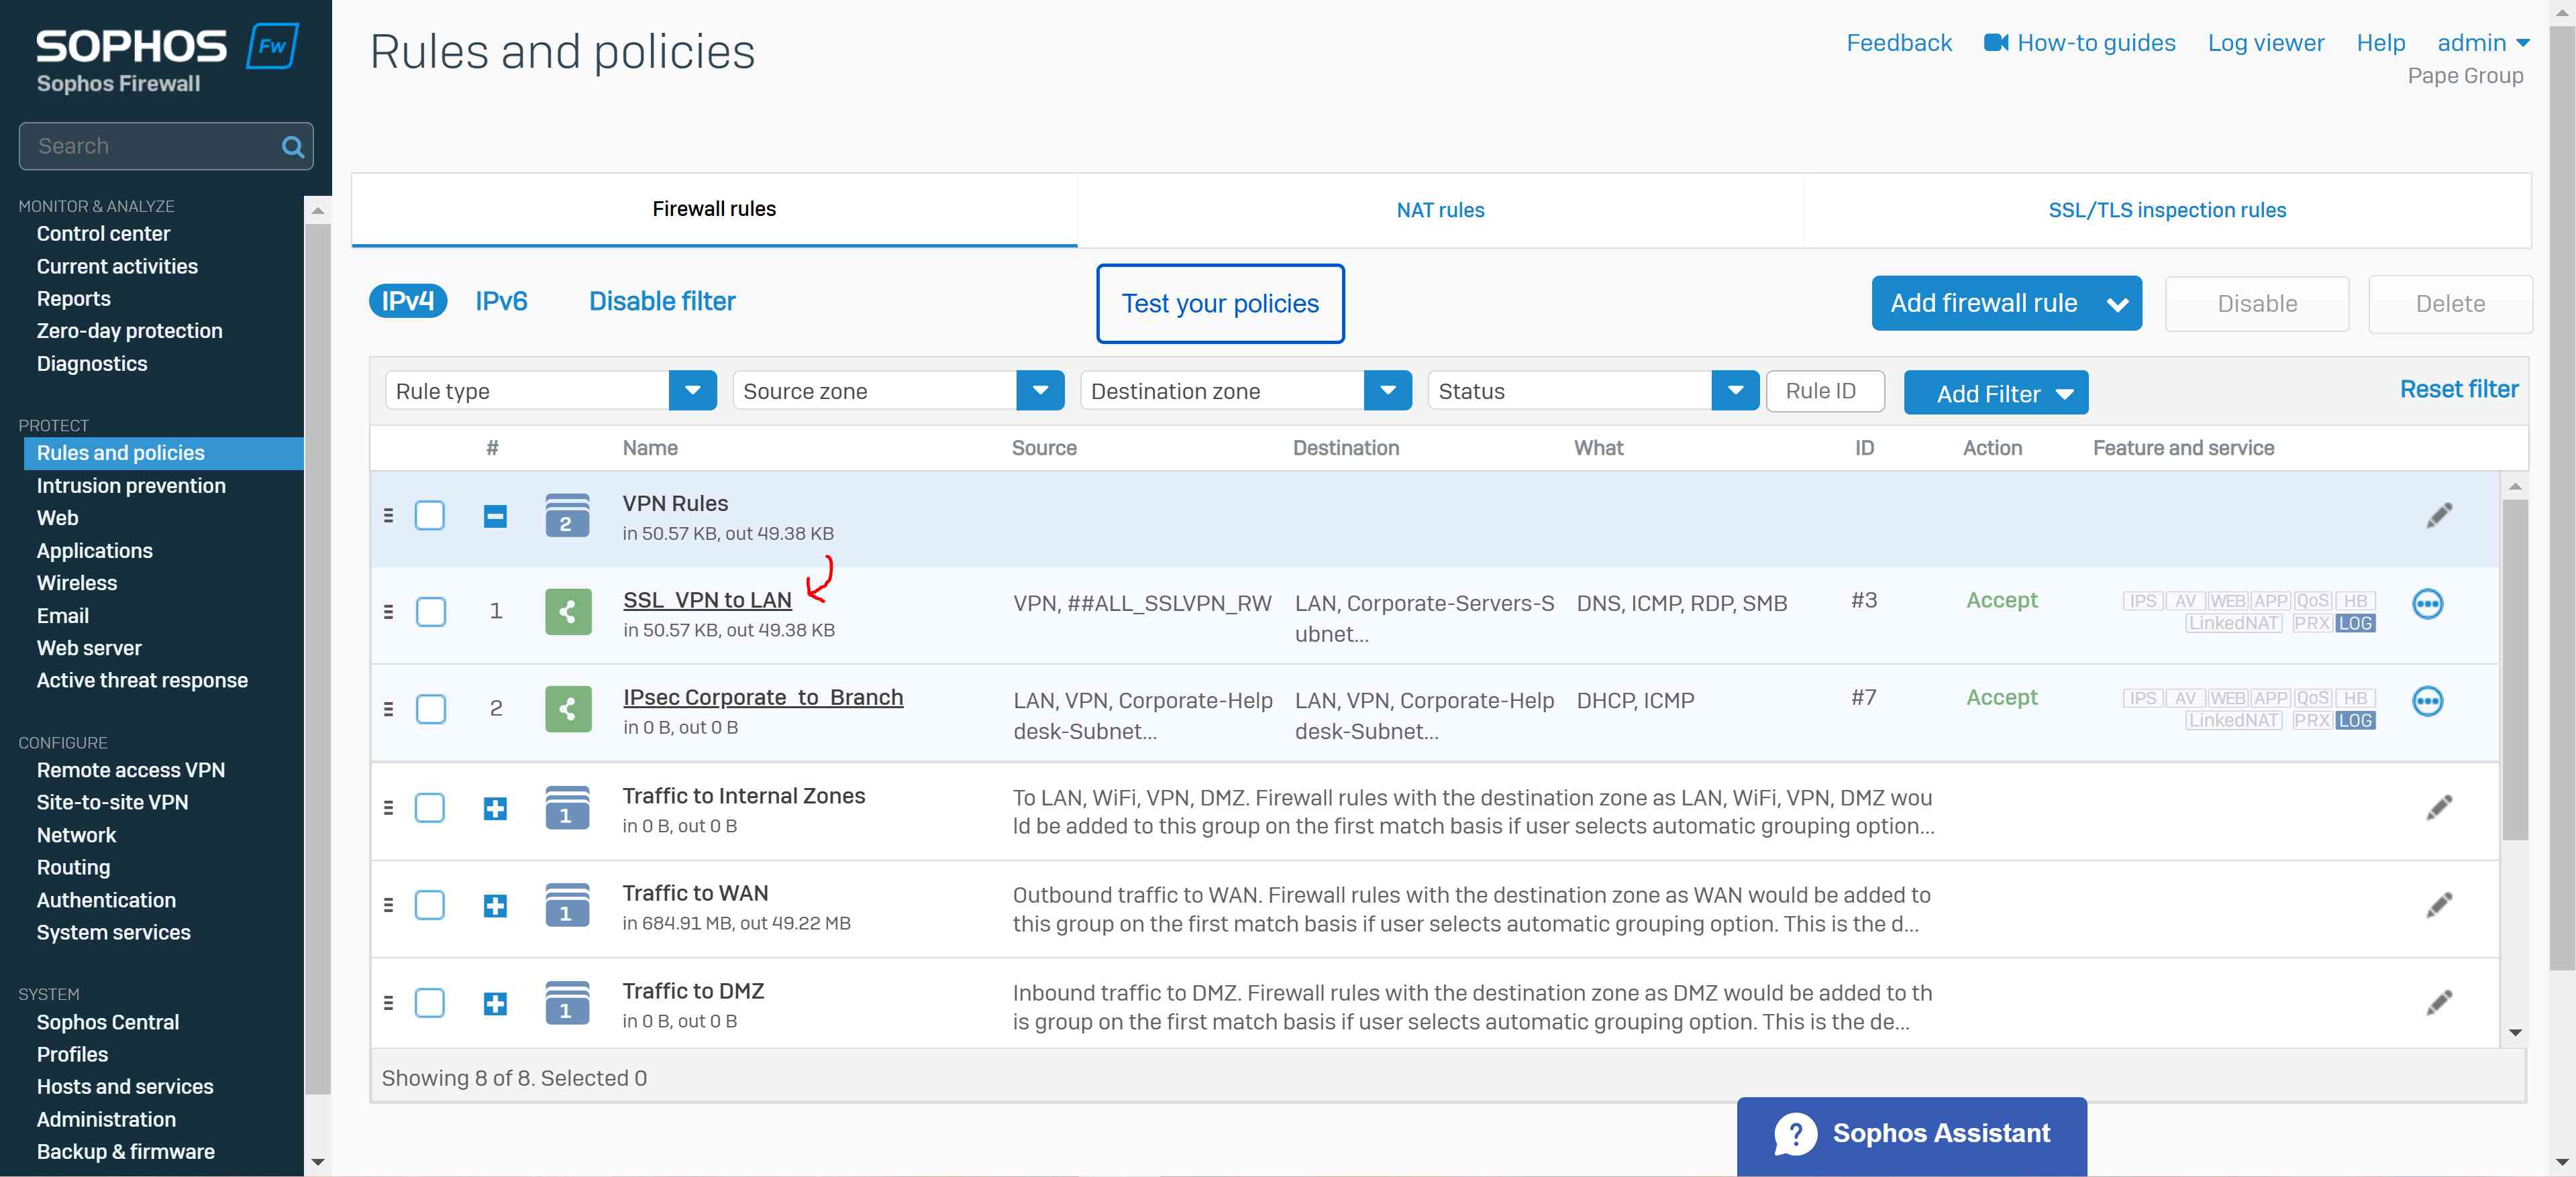
Task: Open the Destination zone dropdown
Action: (x=1246, y=391)
